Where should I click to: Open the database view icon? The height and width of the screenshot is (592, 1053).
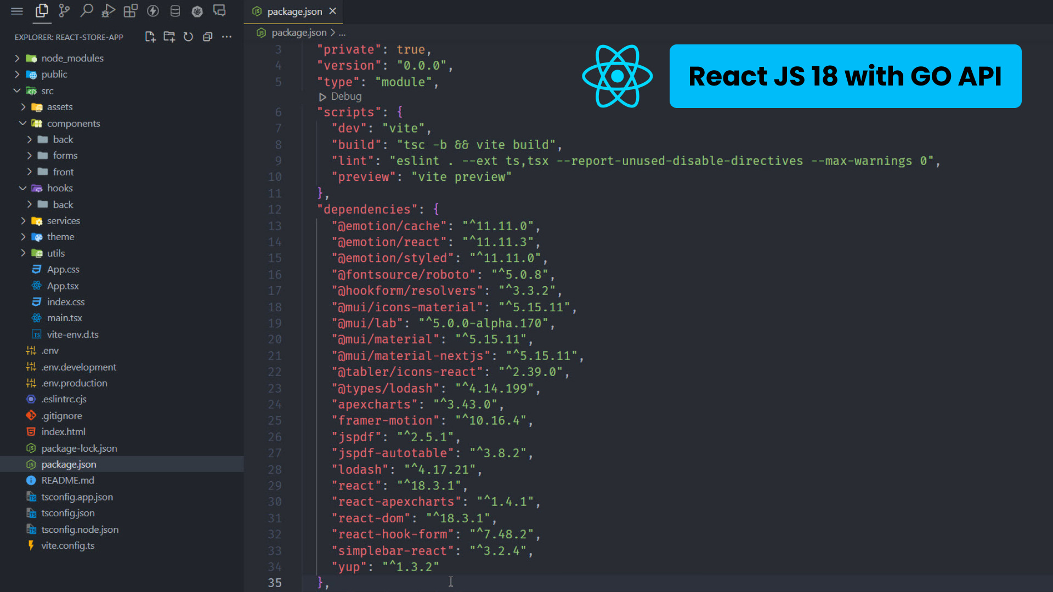pos(175,11)
